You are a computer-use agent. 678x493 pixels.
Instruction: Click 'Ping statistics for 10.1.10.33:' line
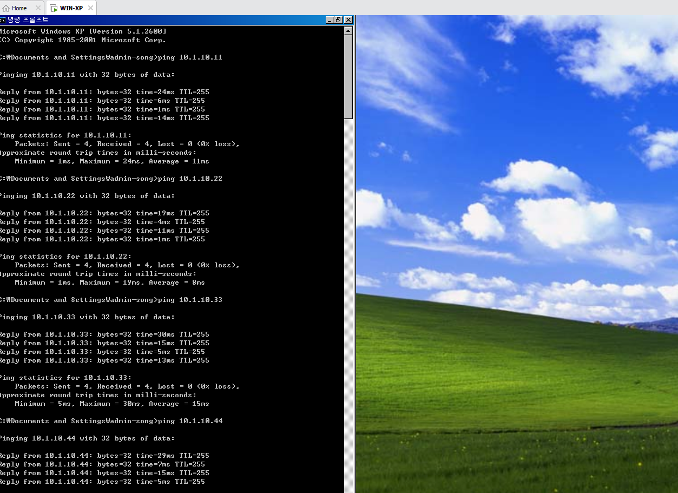point(65,378)
